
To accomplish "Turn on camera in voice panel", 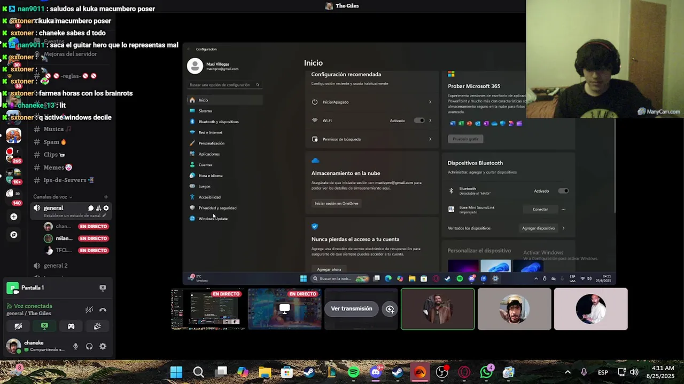I will [18, 326].
